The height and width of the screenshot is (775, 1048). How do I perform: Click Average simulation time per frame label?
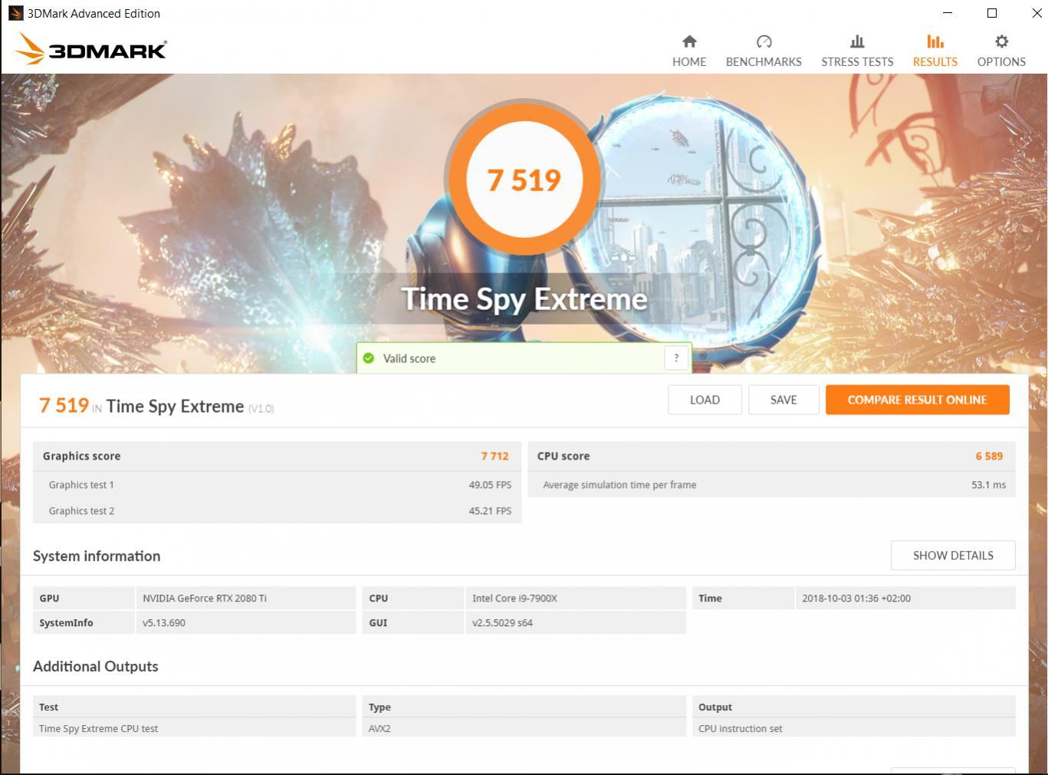tap(619, 485)
